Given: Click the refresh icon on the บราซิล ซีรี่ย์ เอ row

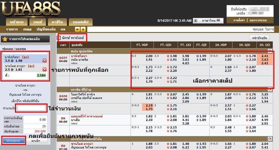Looking at the screenshot, I should click(270, 89).
